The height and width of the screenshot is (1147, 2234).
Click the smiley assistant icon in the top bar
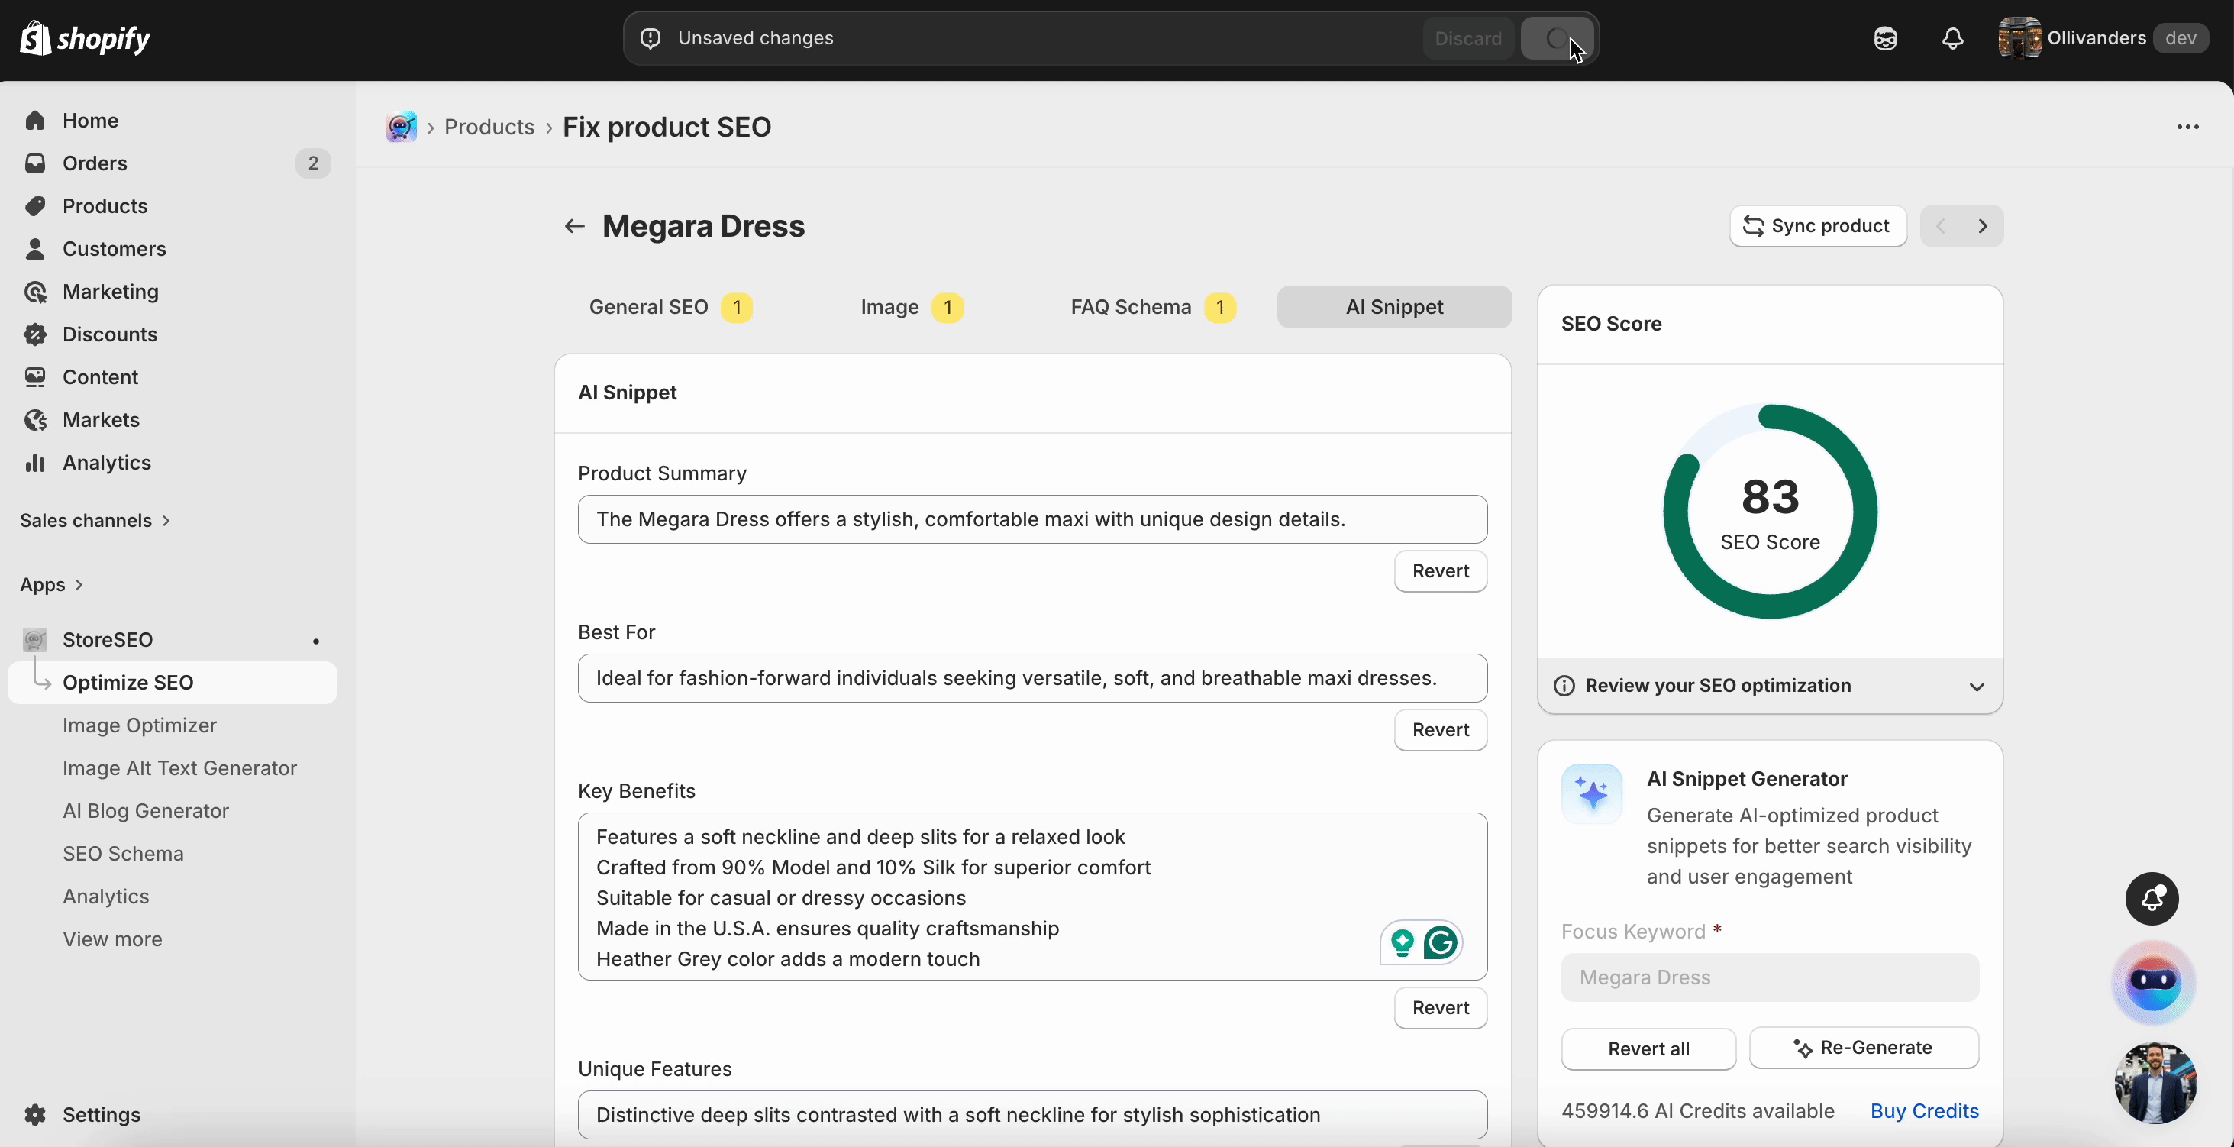(1885, 38)
